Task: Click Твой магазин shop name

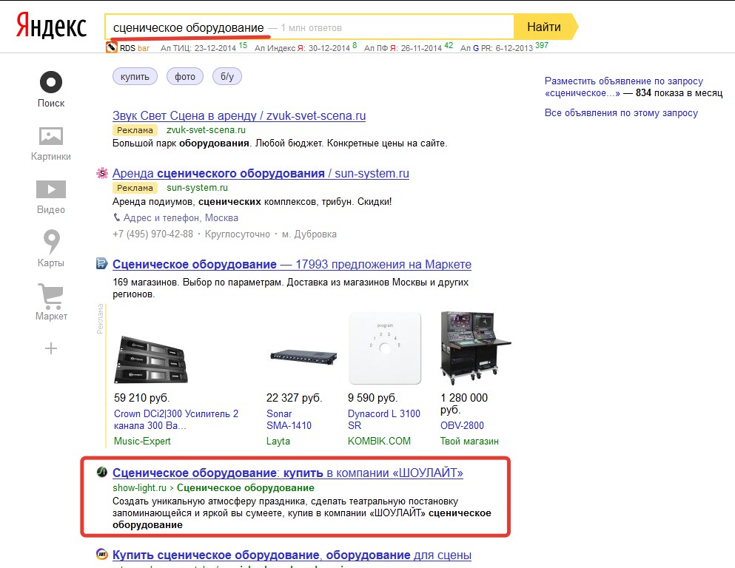Action: 469,441
